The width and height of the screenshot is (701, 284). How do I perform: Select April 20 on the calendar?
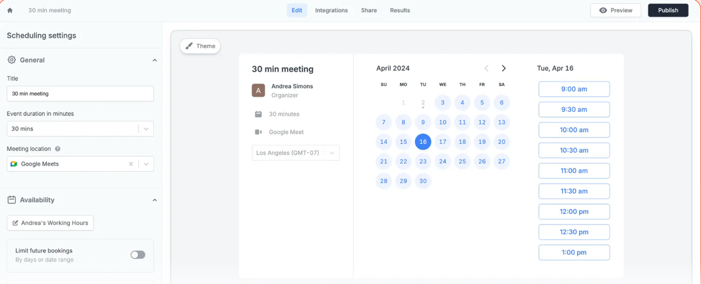pos(502,142)
